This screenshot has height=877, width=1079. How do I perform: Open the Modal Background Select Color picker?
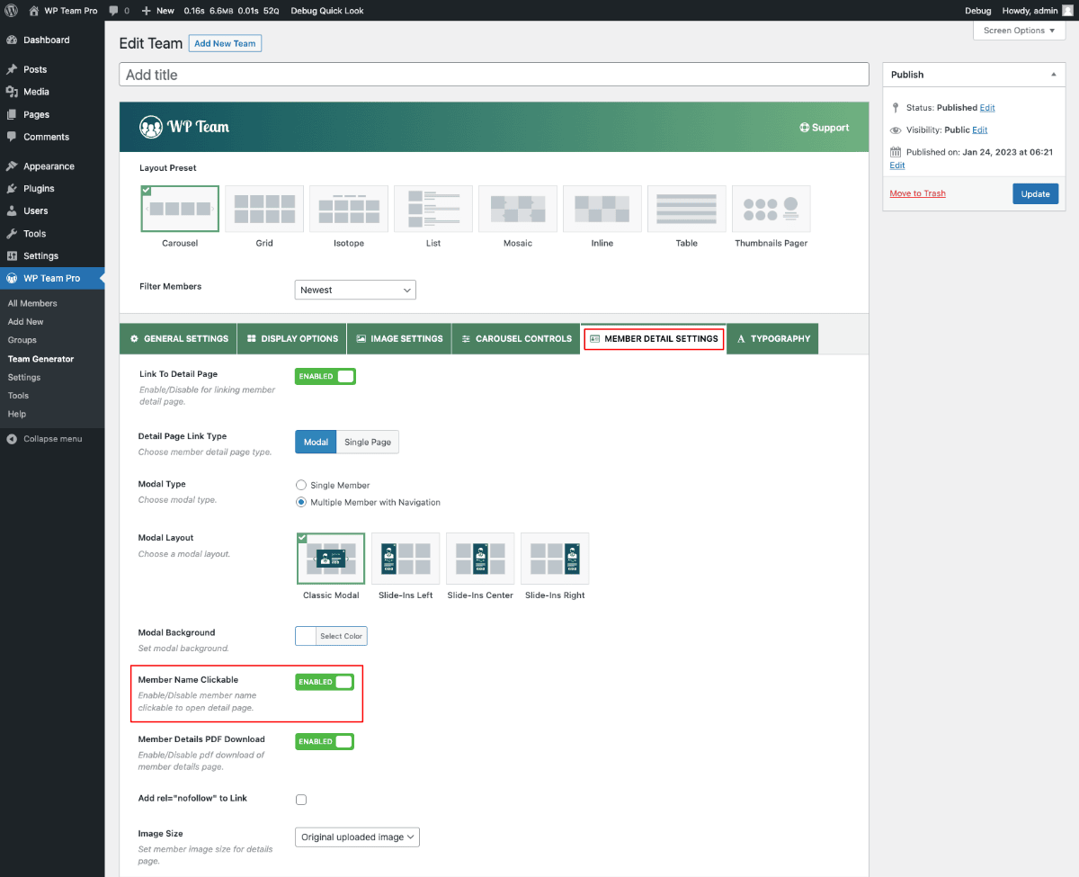click(x=331, y=636)
